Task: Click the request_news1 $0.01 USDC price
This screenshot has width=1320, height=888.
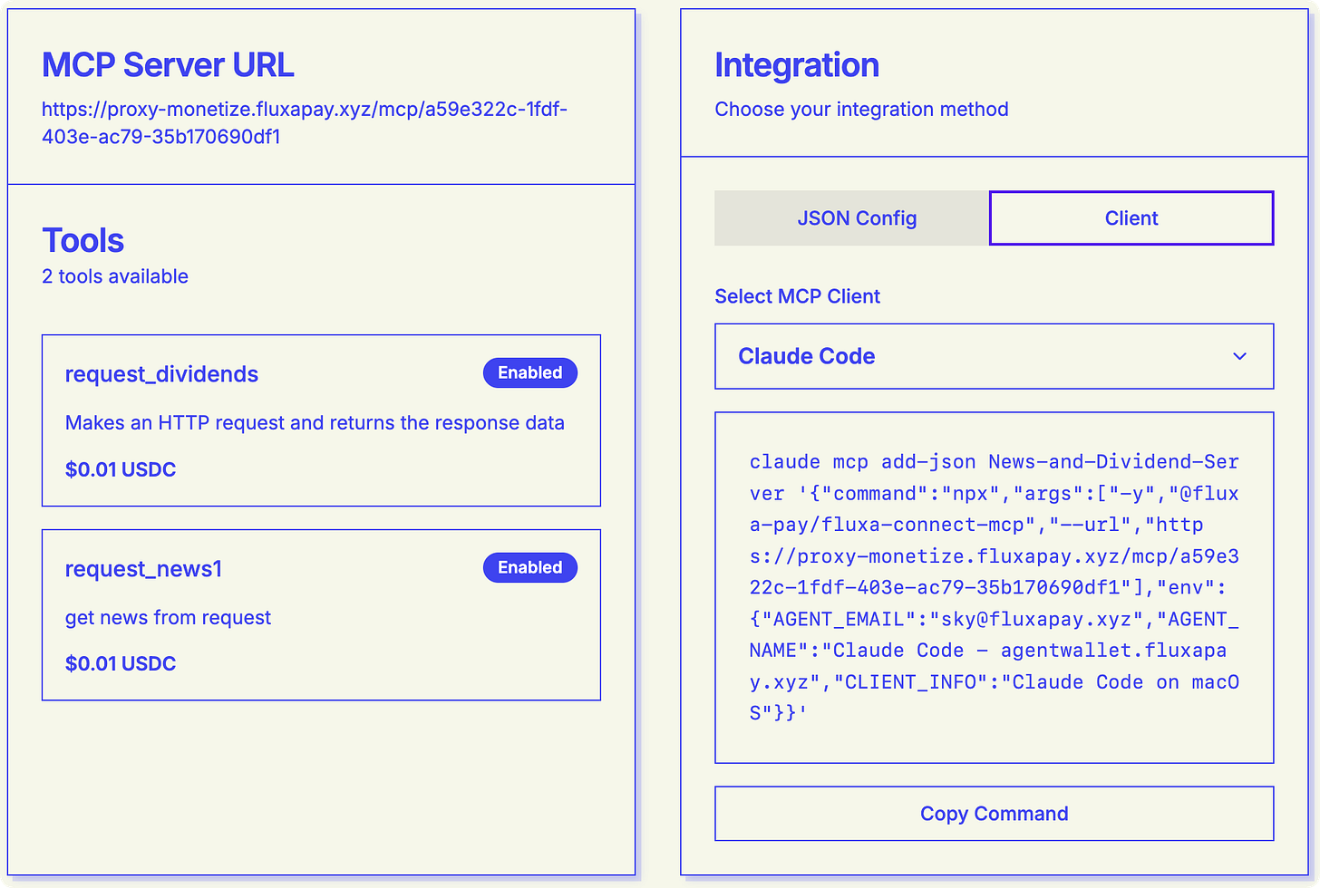Action: [121, 663]
